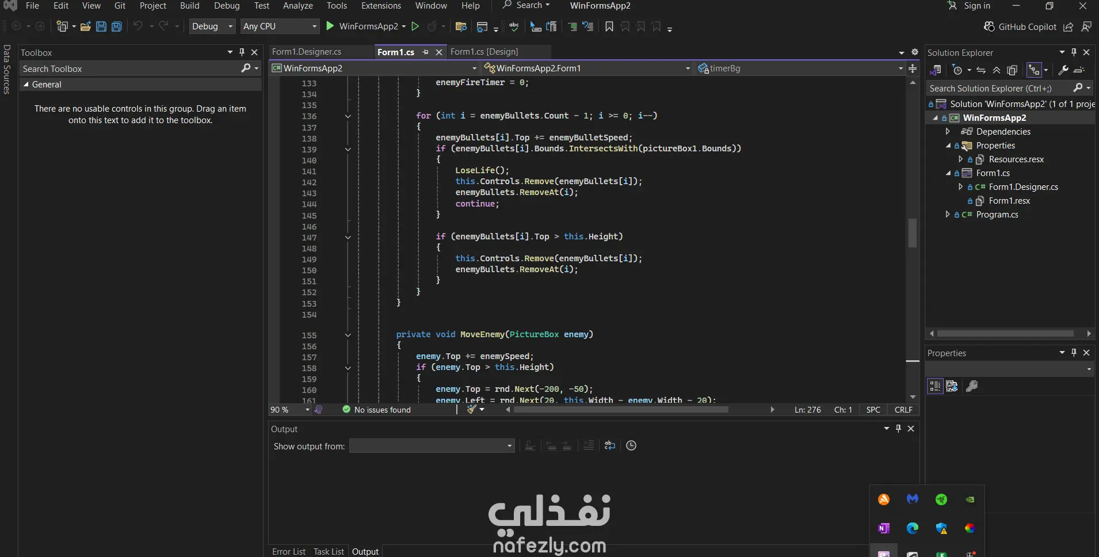
Task: Click the Property Pages wrench in Properties panel
Action: (972, 386)
